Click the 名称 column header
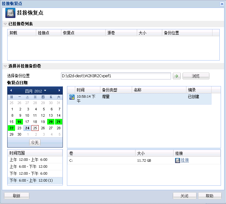Viewport: 226px width, 204px height. pyautogui.click(x=159, y=90)
